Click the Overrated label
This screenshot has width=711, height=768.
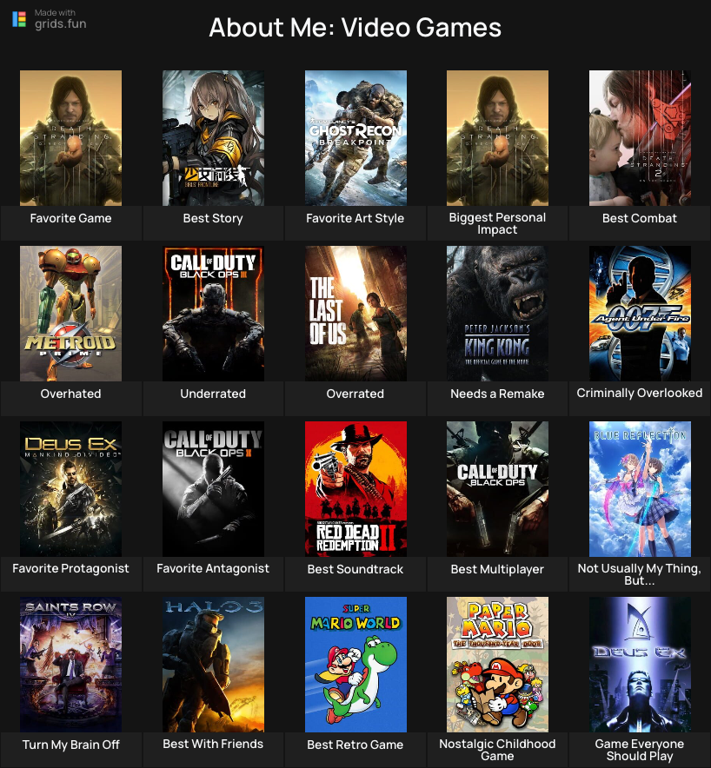(x=355, y=394)
